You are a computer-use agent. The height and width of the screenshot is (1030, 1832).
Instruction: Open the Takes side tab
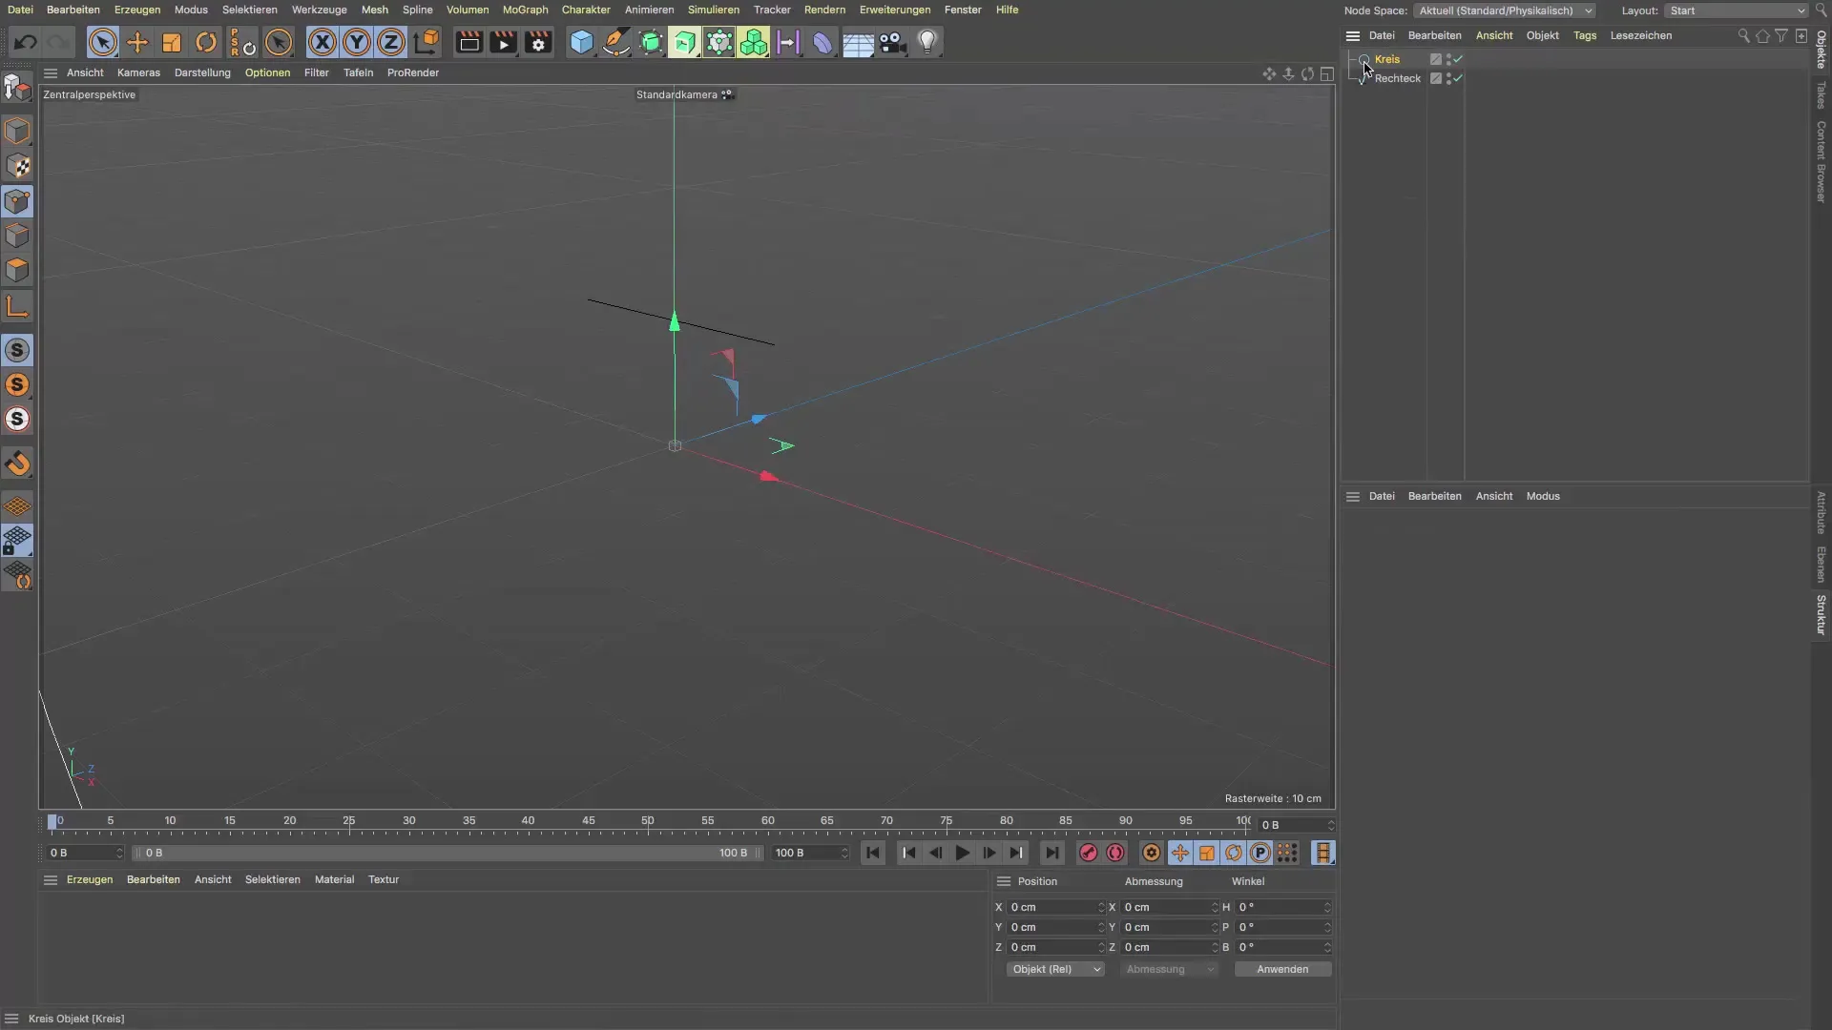[x=1821, y=94]
